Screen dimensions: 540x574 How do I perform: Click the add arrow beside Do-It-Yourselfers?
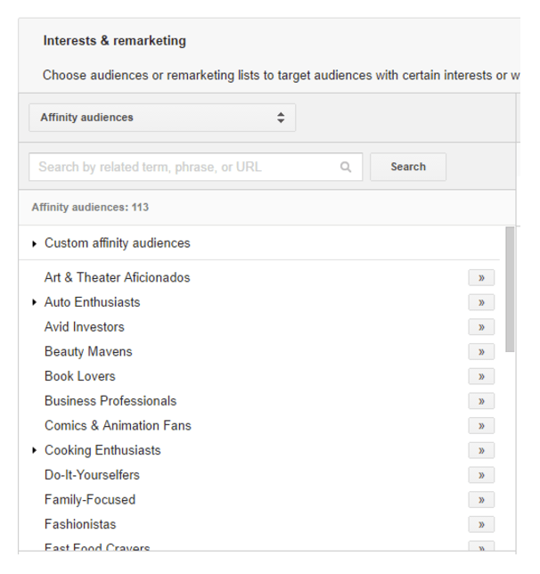coord(481,475)
